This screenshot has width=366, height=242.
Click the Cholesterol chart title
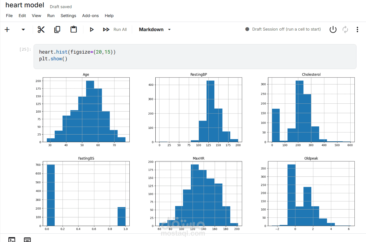(311, 74)
